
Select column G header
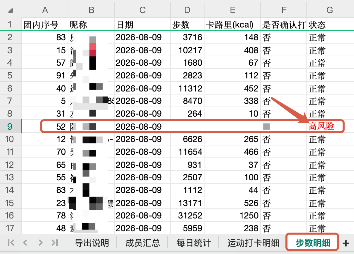pos(330,10)
